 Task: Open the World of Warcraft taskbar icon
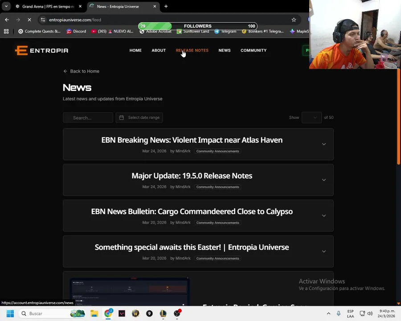click(135, 313)
